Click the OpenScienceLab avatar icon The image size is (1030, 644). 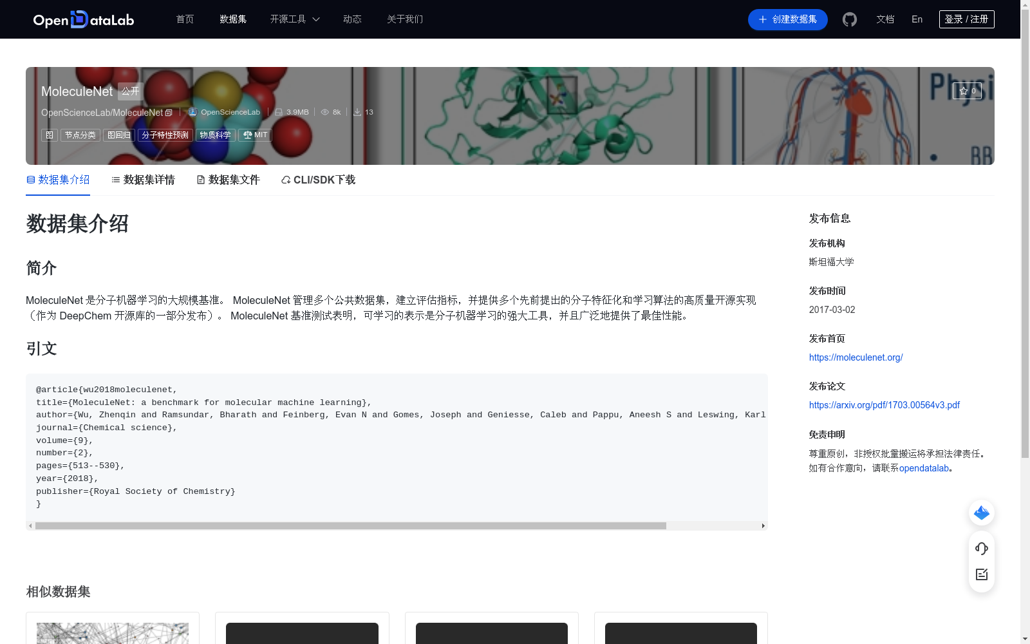click(x=192, y=112)
